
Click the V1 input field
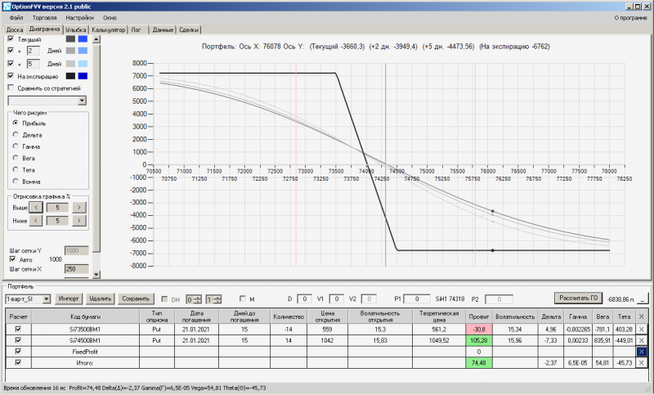coord(336,298)
